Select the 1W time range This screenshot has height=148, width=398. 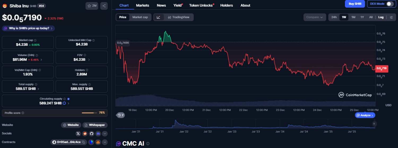tap(344, 17)
